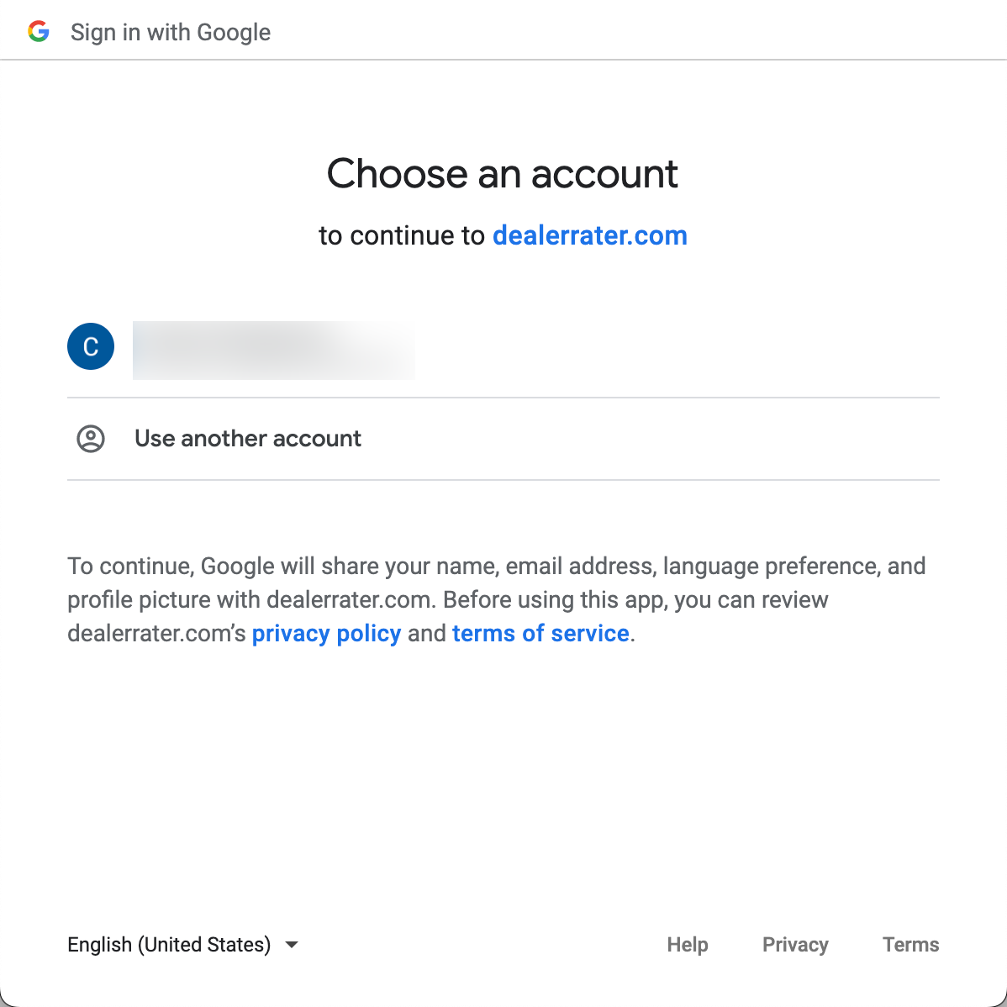The height and width of the screenshot is (1007, 1007).
Task: Open the dealerrater.com link
Action: [x=589, y=235]
